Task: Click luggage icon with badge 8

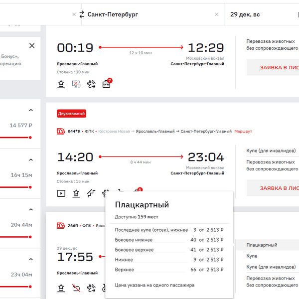Action: click(x=138, y=189)
